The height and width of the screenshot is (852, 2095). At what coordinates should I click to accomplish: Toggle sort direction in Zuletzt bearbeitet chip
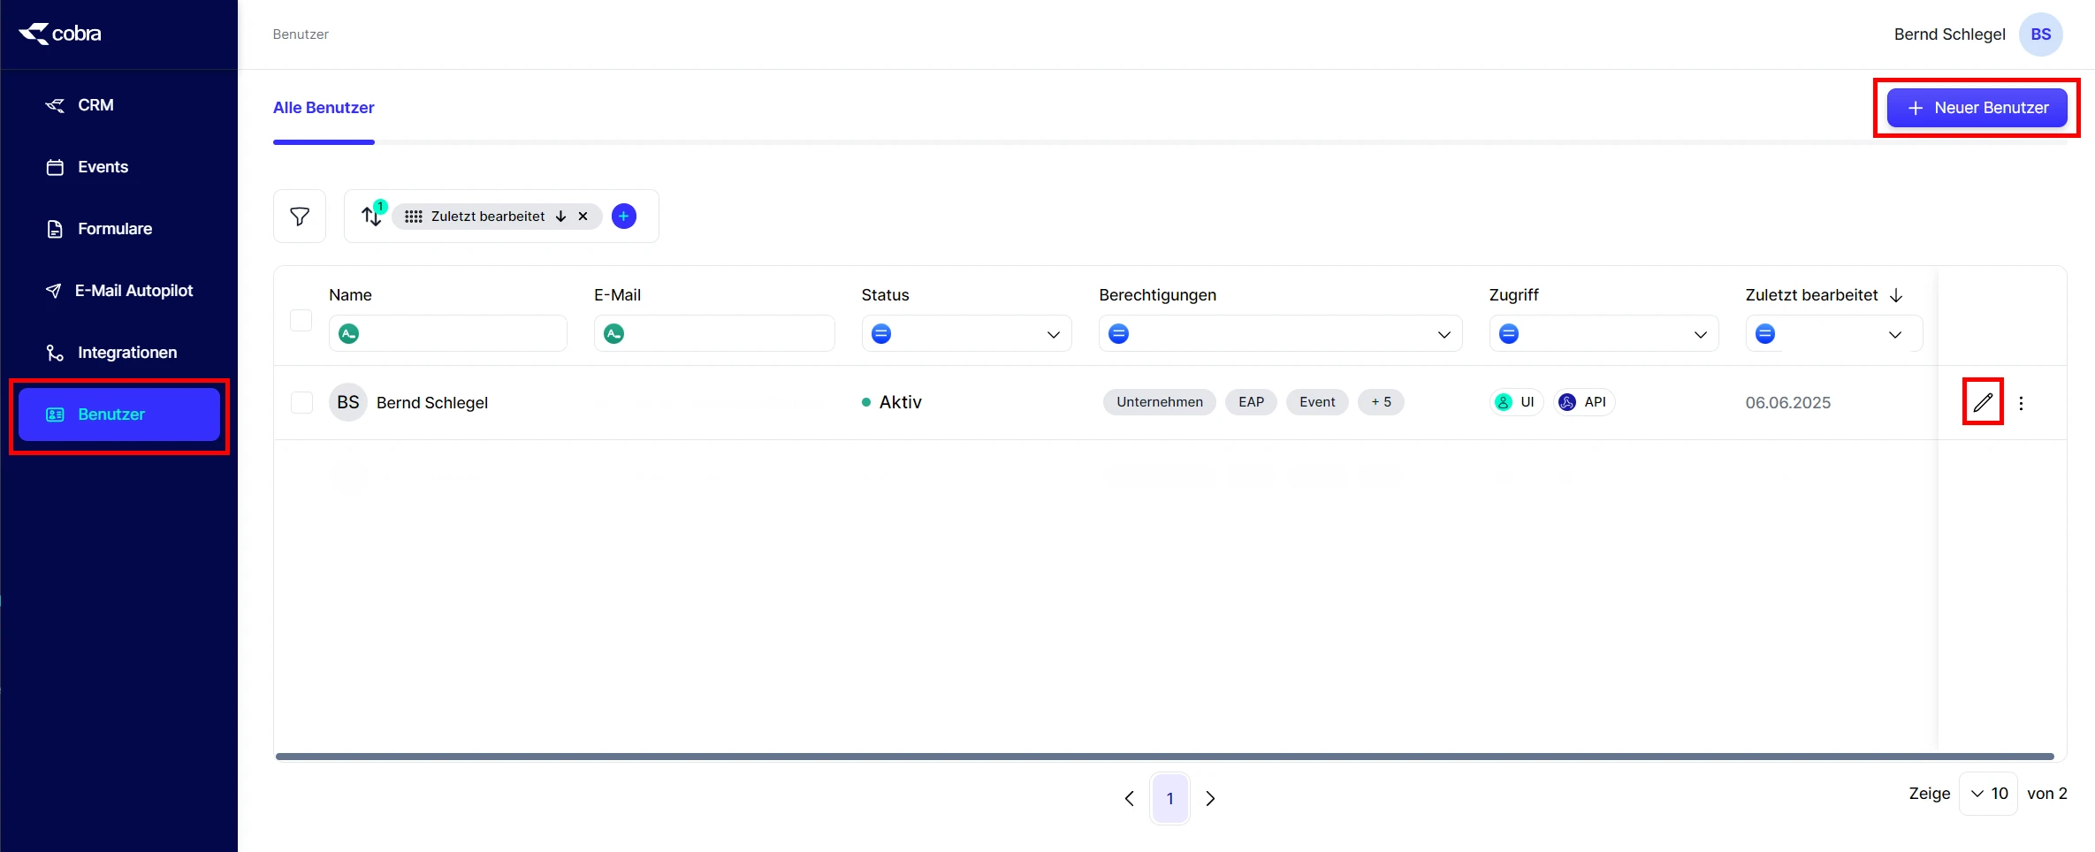click(x=560, y=217)
